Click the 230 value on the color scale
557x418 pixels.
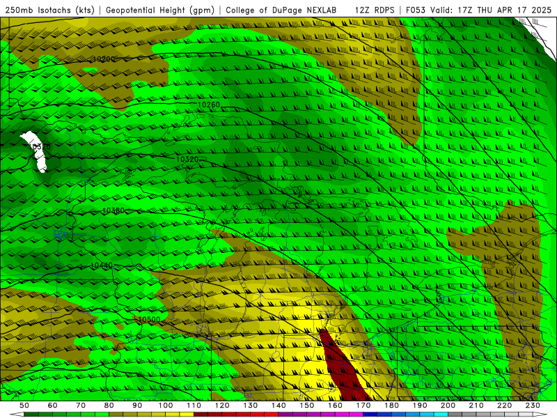533,405
